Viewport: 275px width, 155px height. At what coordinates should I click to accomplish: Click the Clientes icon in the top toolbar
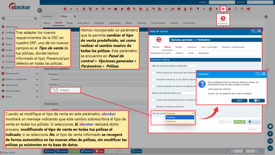click(x=78, y=9)
